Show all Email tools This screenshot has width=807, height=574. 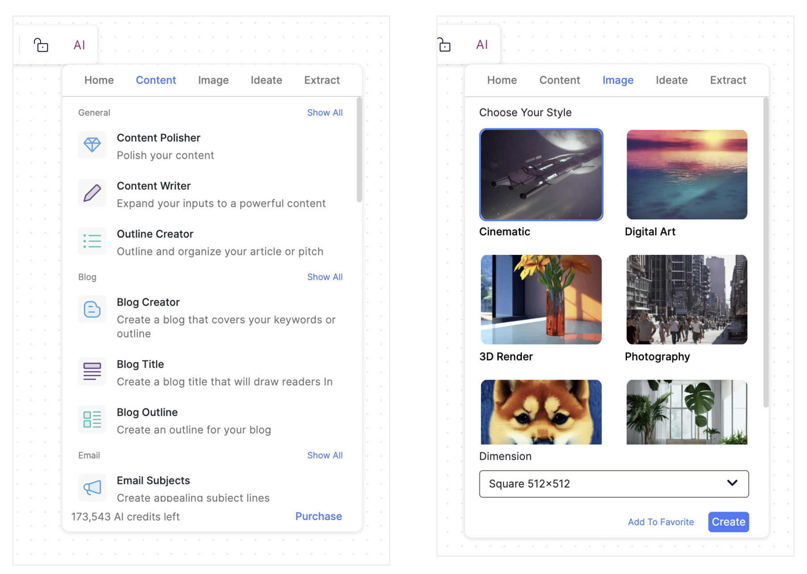(x=325, y=455)
